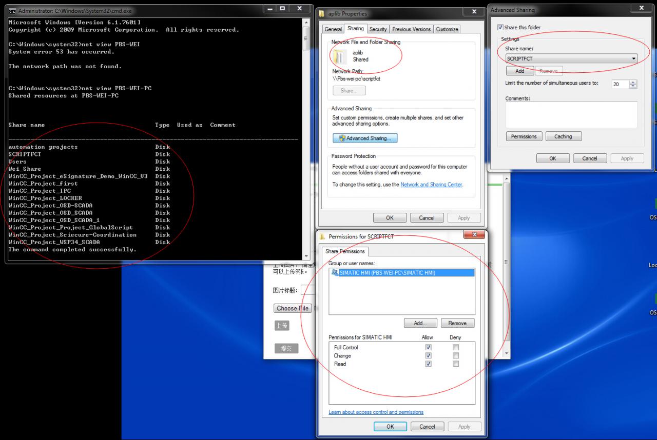Click Cancel in Advanced Sharing dialog
Viewport: 657px width, 440px height.
[x=590, y=158]
